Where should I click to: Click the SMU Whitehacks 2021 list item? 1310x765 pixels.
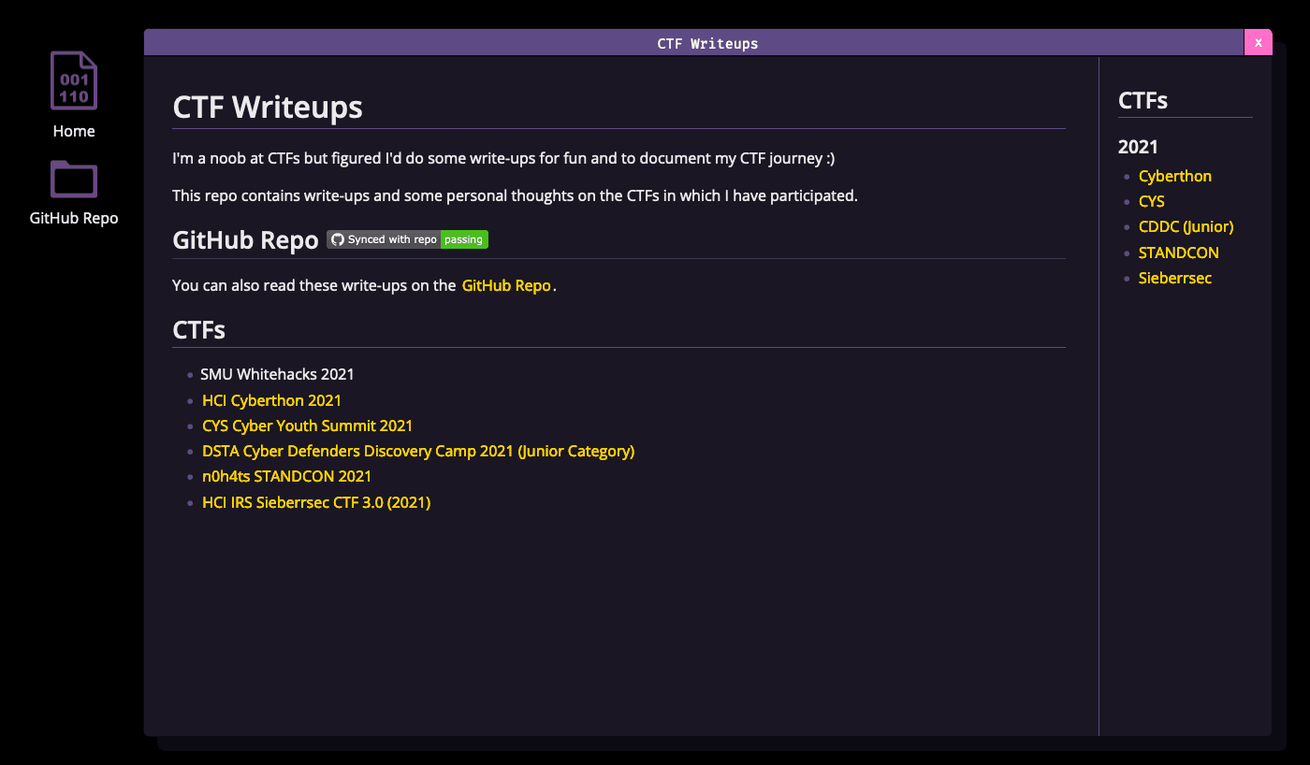277,374
